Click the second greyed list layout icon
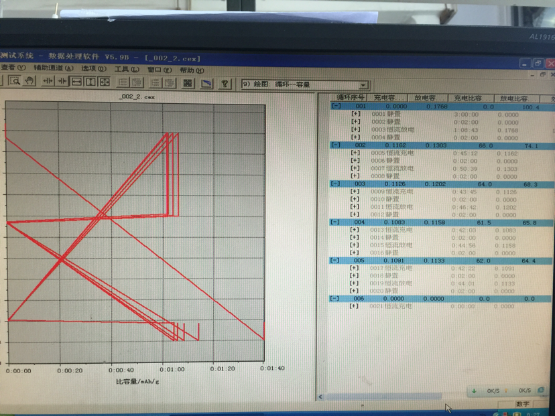The width and height of the screenshot is (555, 416). [137, 83]
